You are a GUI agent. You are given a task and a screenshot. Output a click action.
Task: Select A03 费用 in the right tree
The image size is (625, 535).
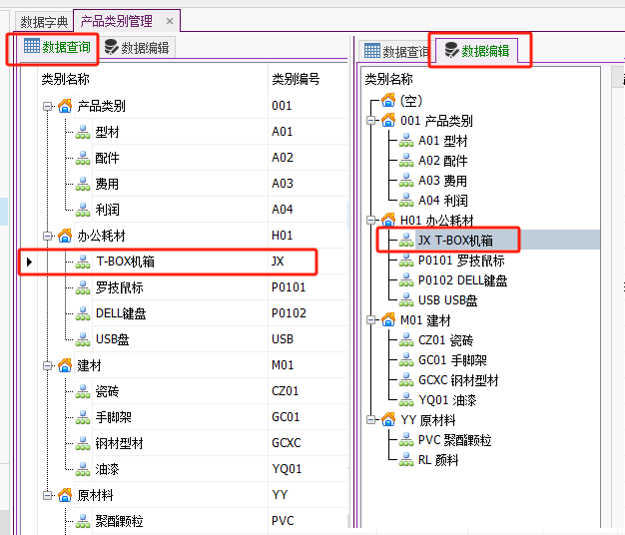(442, 181)
